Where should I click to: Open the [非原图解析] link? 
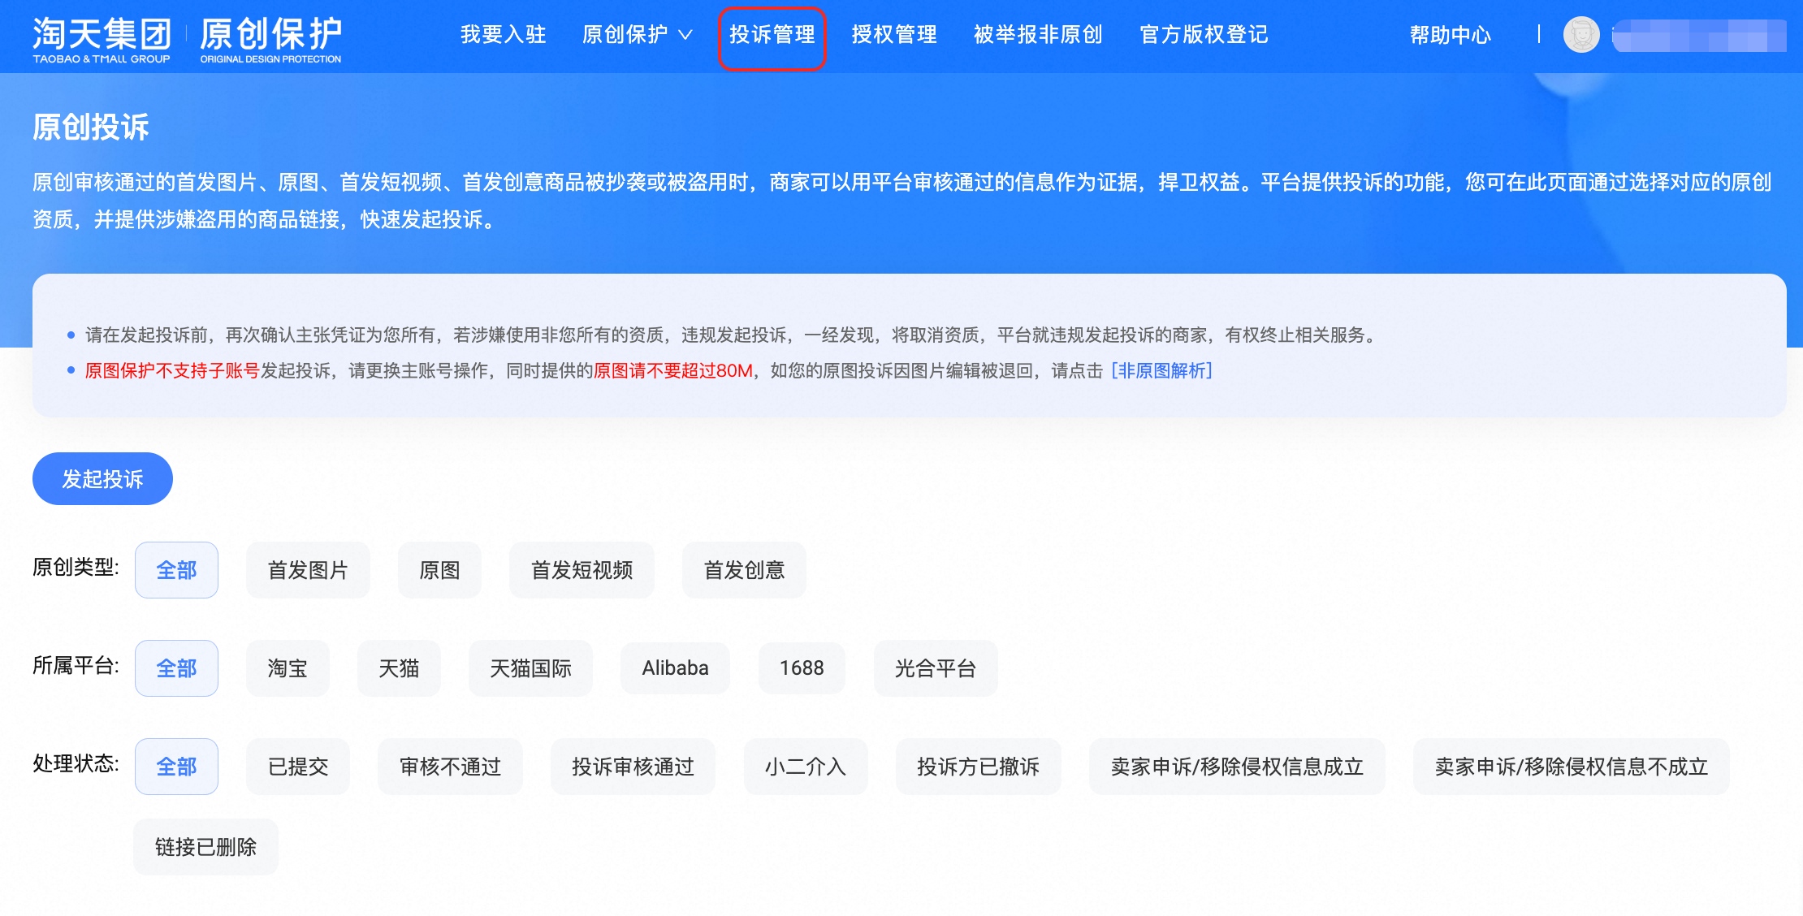tap(1161, 371)
